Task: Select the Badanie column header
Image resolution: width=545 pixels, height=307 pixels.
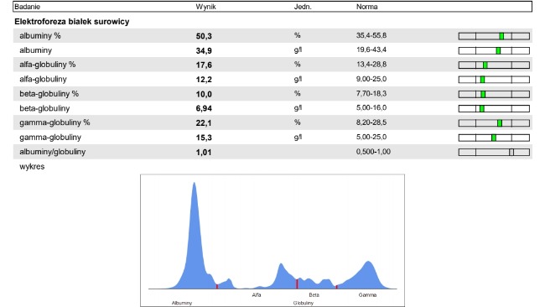Action: (x=27, y=7)
